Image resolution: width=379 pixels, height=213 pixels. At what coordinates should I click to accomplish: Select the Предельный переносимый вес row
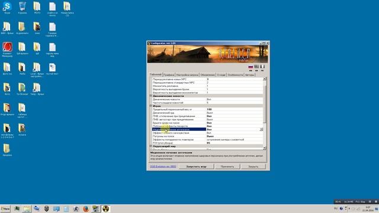click(x=207, y=109)
